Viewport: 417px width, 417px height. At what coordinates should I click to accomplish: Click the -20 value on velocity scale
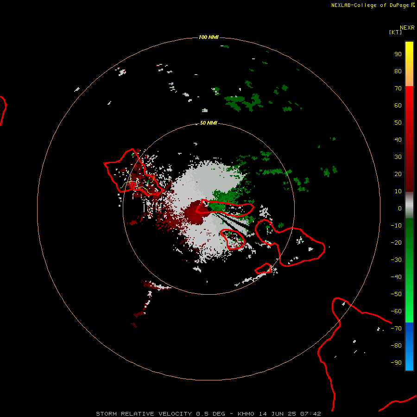[x=396, y=242]
